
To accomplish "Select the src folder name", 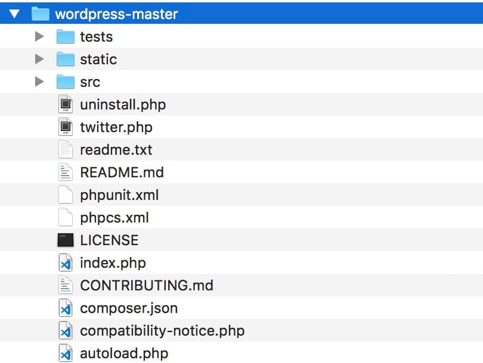I will click(x=90, y=82).
